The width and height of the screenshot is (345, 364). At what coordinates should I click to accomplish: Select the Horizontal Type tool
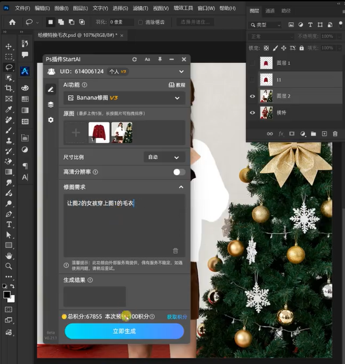(x=9, y=225)
